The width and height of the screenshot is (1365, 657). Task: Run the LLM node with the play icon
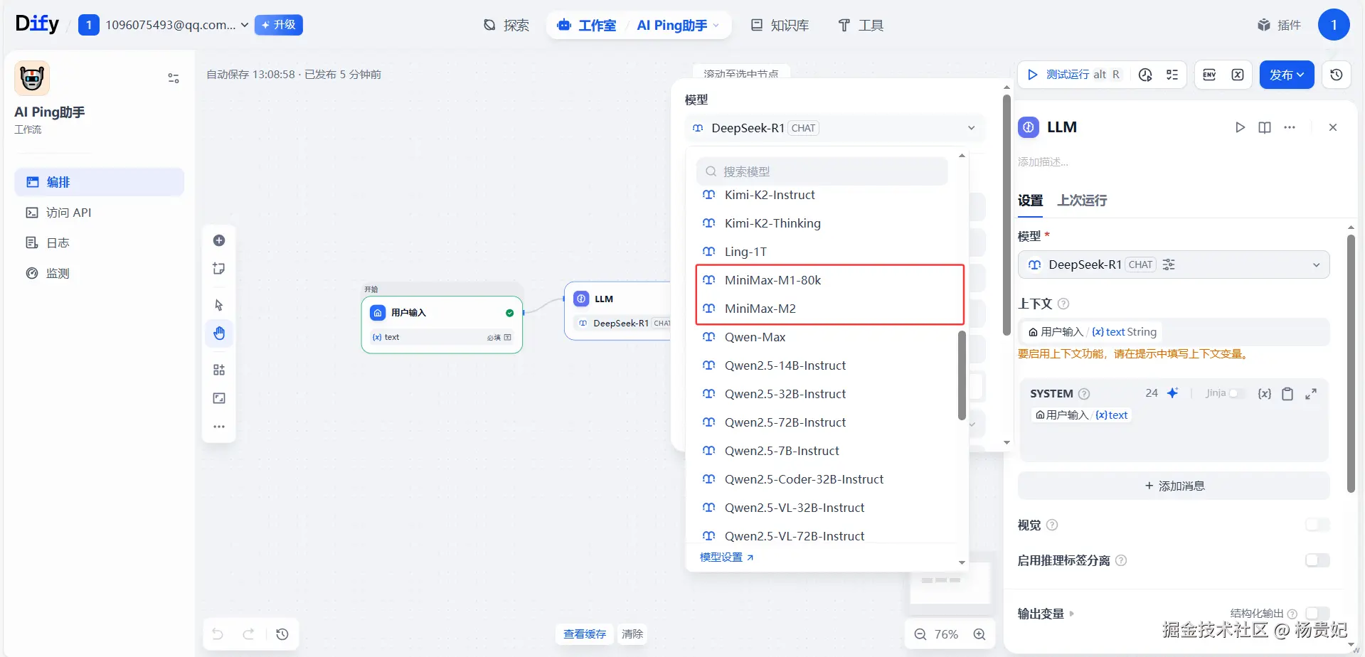click(x=1240, y=127)
